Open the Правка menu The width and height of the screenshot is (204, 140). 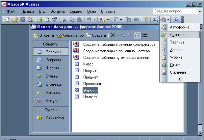pos(28,11)
